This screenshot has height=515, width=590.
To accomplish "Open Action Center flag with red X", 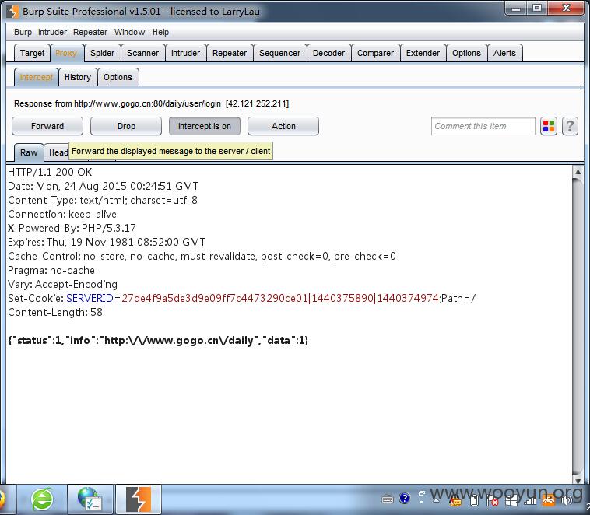I will point(493,500).
